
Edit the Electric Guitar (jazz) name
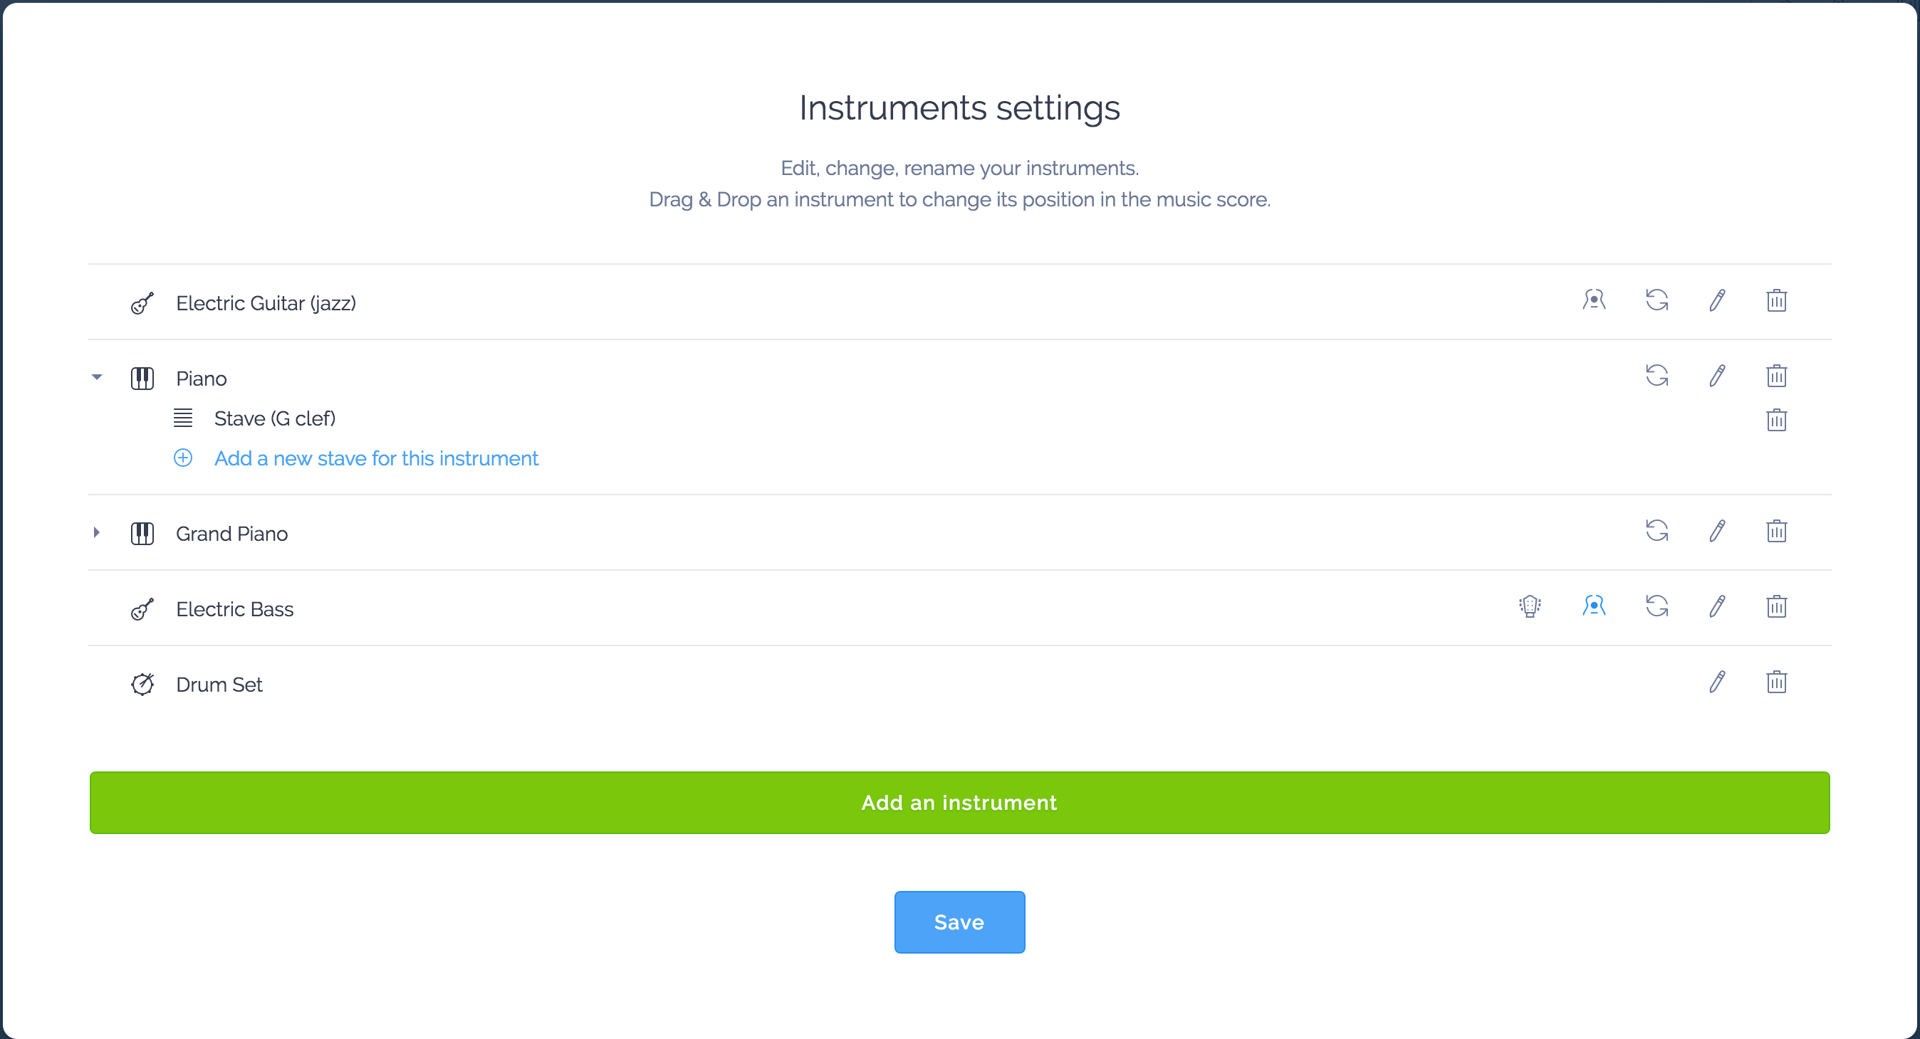(x=1717, y=301)
